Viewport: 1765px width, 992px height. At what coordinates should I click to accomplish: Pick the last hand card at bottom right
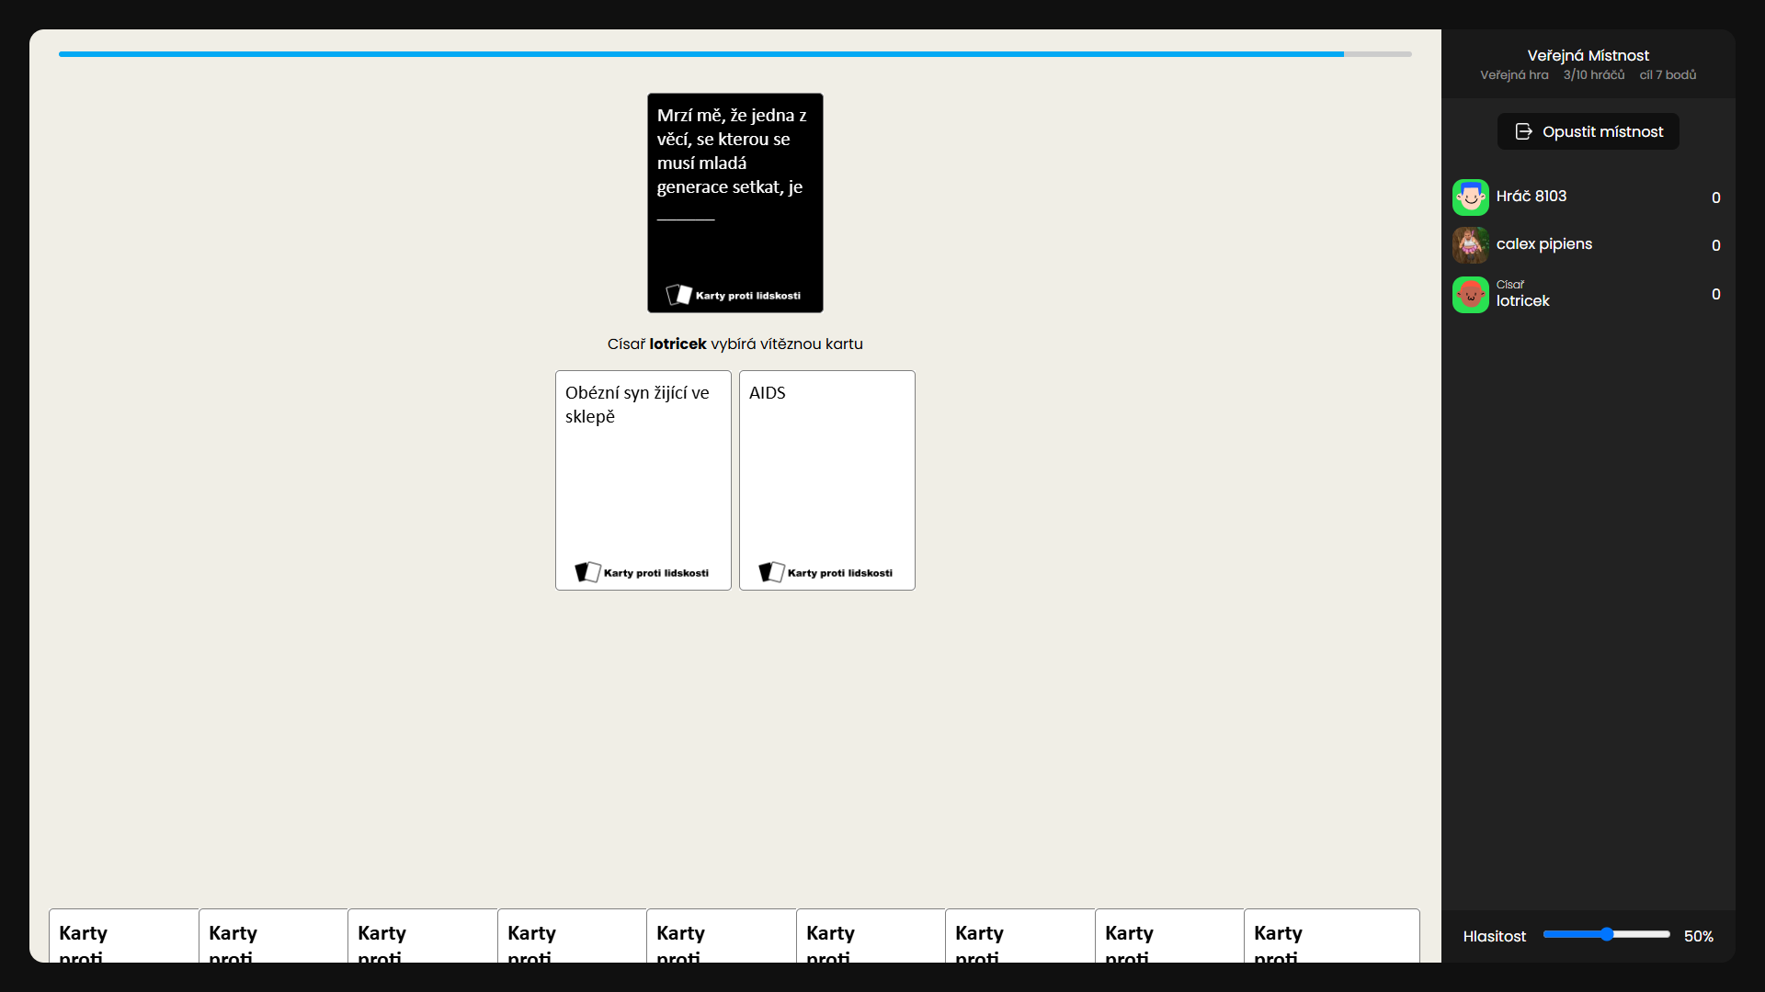[1330, 937]
